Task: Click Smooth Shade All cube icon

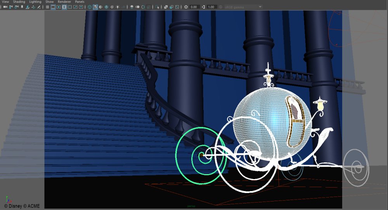Action: (95, 7)
